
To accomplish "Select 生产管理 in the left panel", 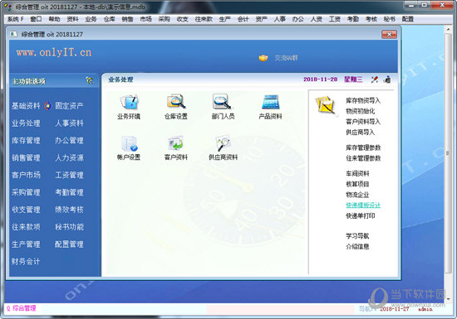I will (x=26, y=244).
